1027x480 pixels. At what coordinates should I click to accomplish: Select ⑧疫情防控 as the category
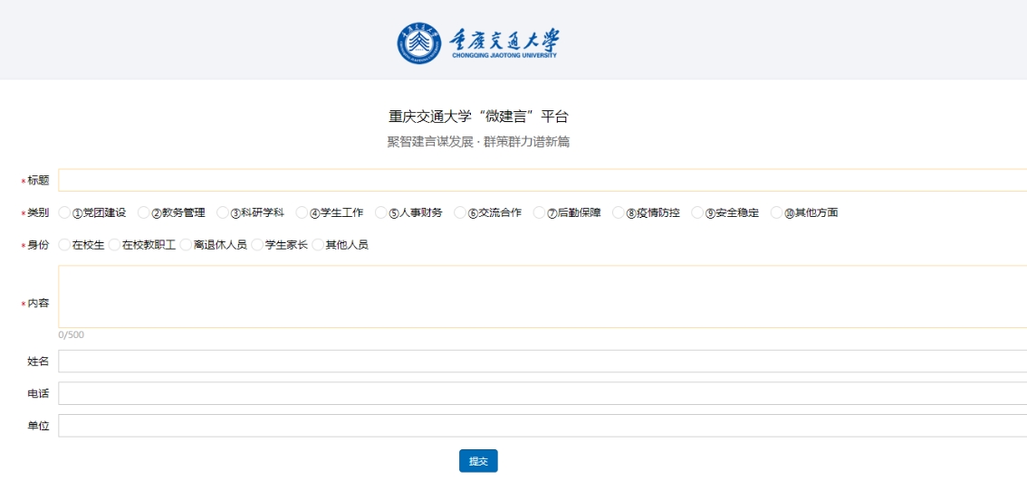click(x=619, y=212)
